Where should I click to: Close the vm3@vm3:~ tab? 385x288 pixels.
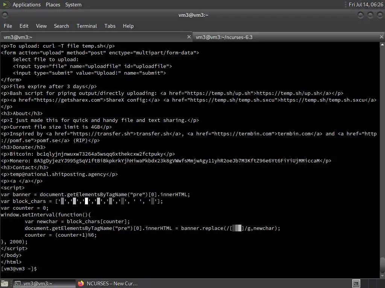pyautogui.click(x=189, y=37)
